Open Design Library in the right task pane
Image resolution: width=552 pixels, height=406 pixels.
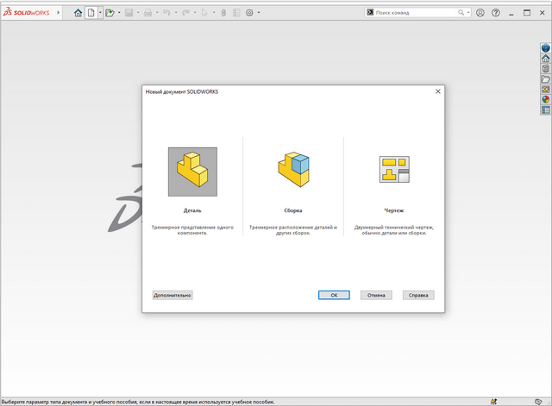(545, 69)
